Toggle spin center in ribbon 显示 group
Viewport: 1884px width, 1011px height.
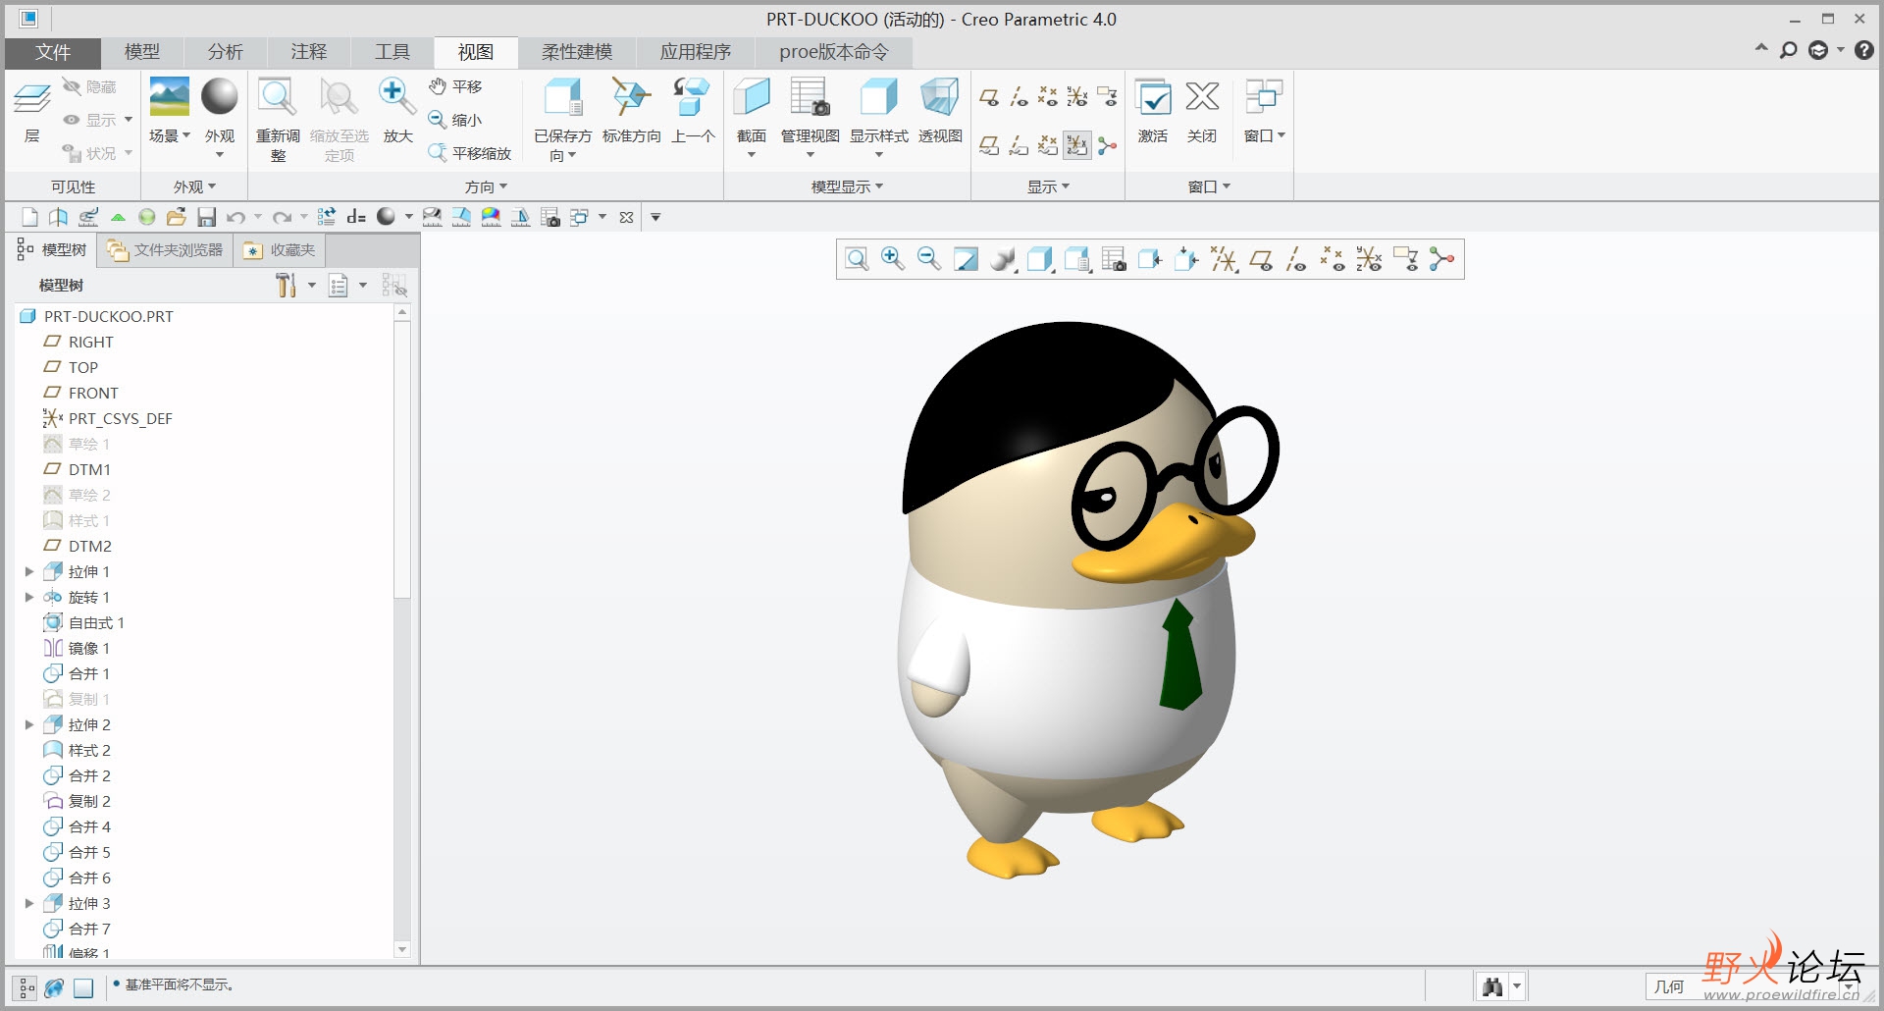point(1107,146)
